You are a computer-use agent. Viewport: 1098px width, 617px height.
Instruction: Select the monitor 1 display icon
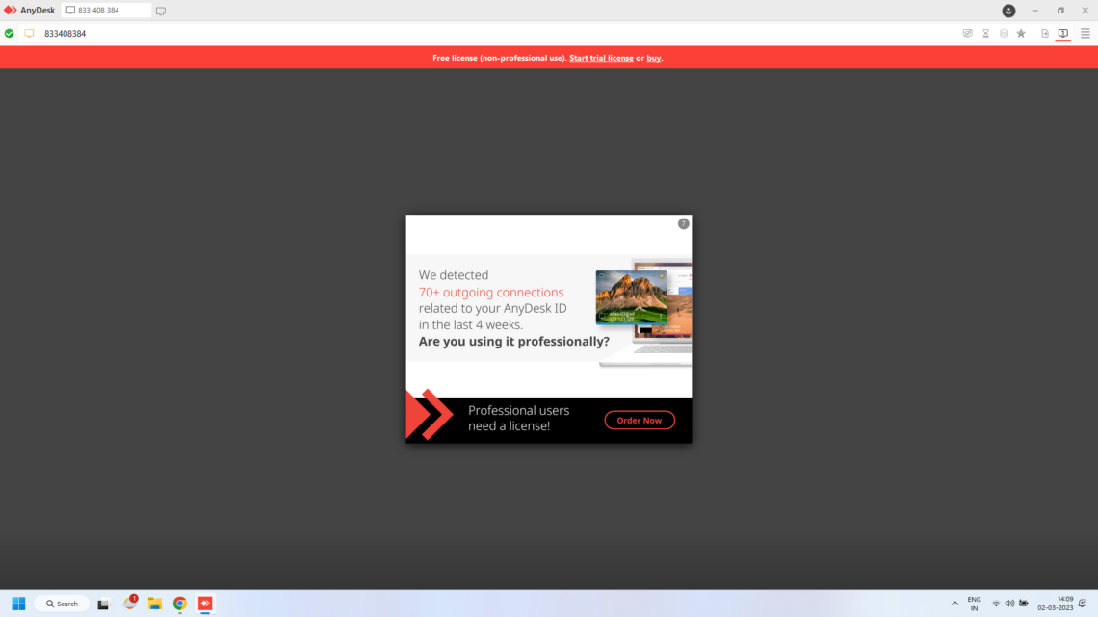1063,32
